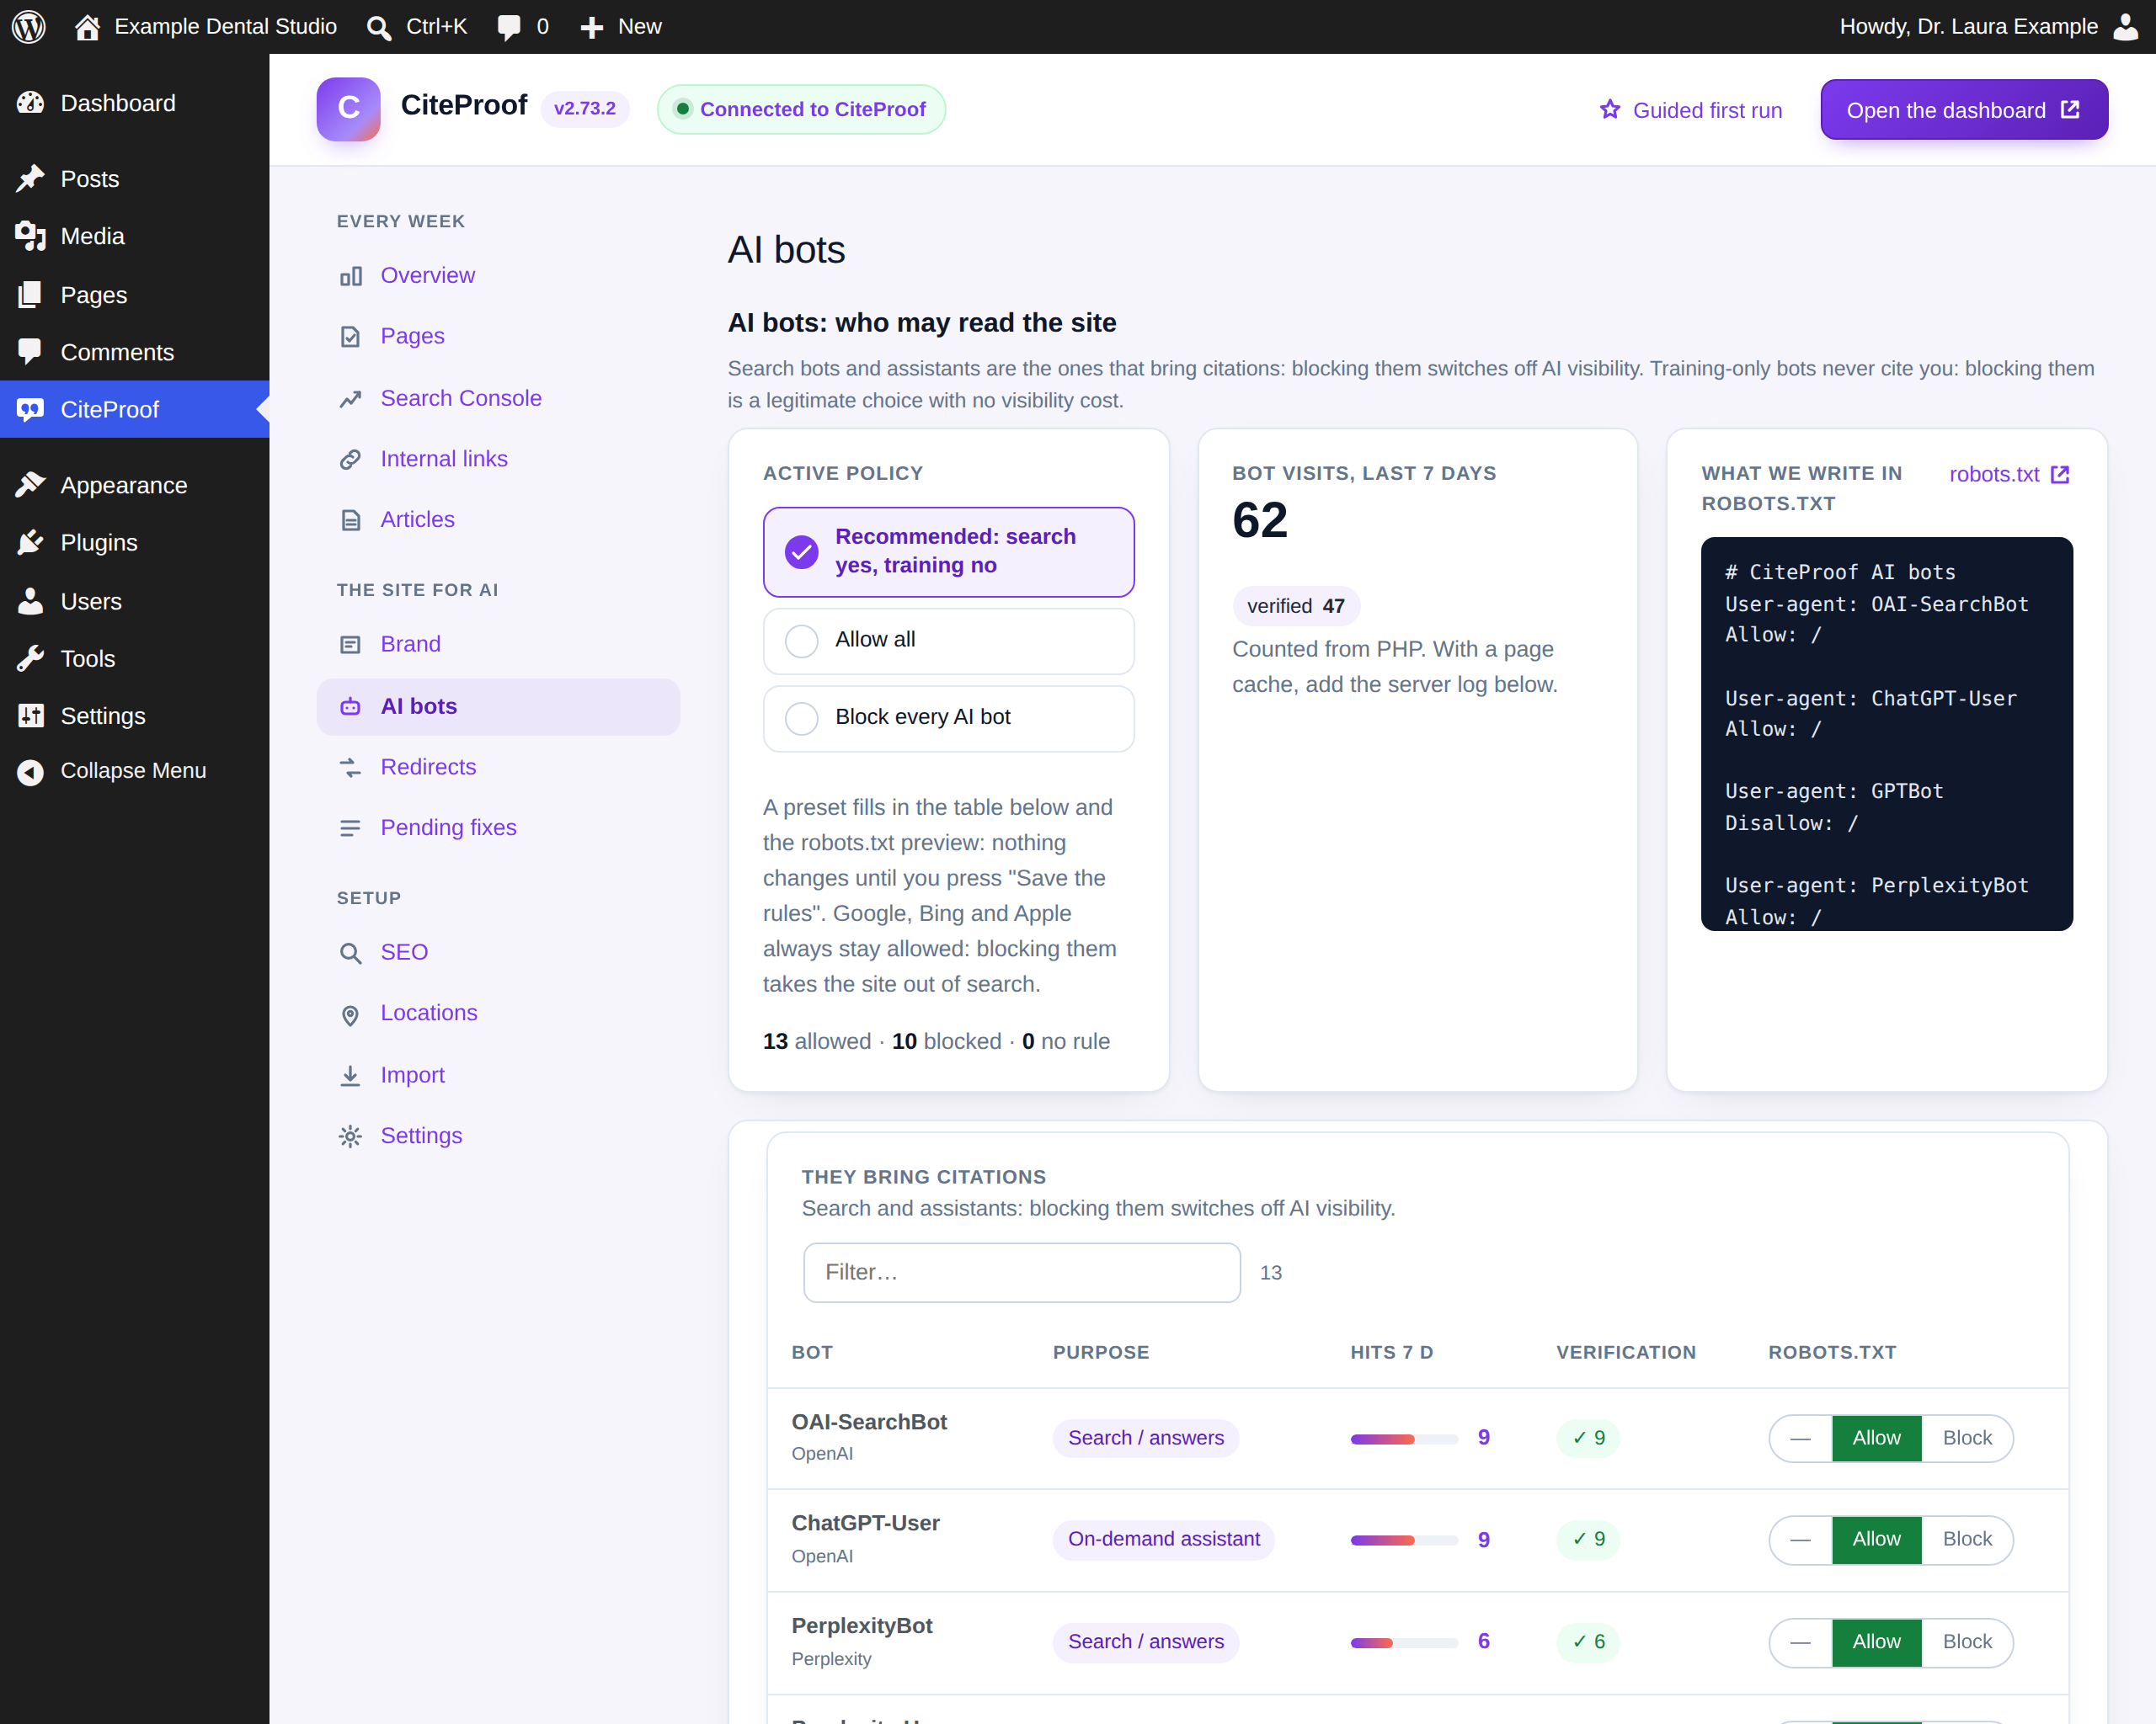2156x1724 pixels.
Task: Click the CiteProof C logo
Action: (x=348, y=108)
